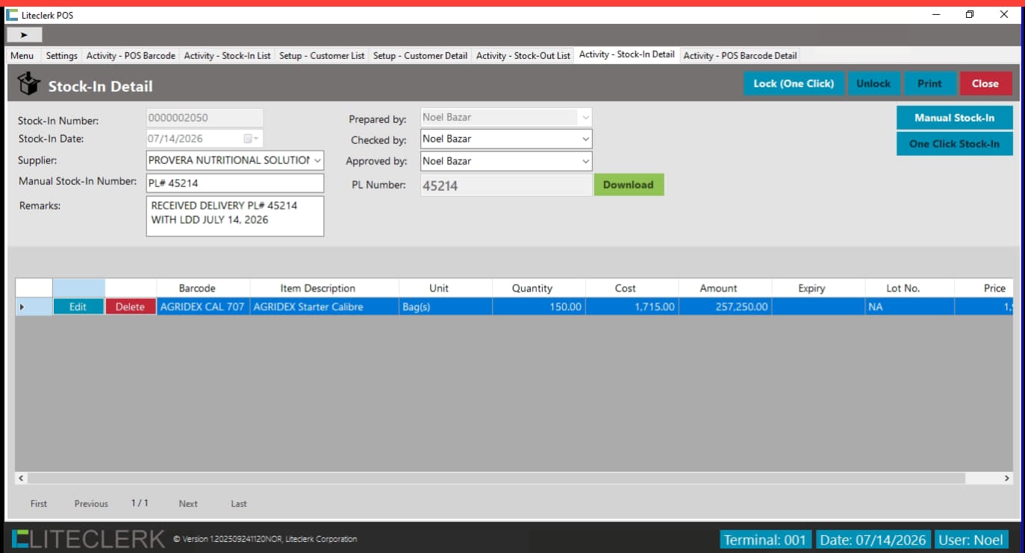Click the Amount column header

[725, 288]
